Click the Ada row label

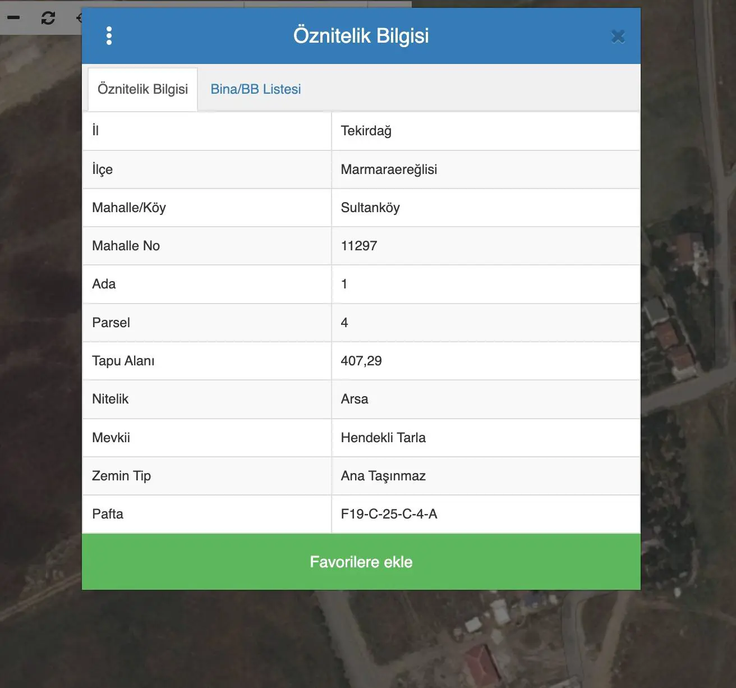[x=104, y=284]
